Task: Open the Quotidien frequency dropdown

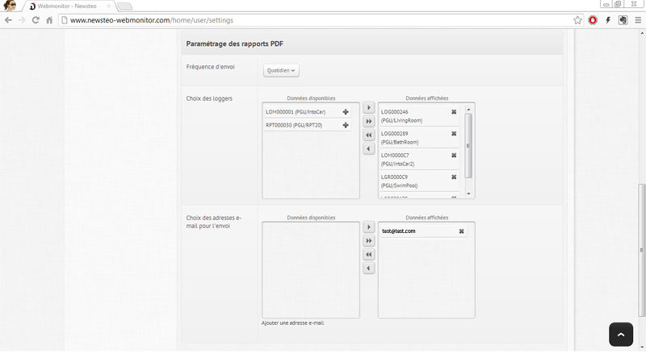Action: [x=281, y=70]
